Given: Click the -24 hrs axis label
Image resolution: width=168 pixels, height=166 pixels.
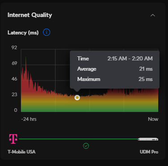Looking at the screenshot, I should pyautogui.click(x=29, y=119).
